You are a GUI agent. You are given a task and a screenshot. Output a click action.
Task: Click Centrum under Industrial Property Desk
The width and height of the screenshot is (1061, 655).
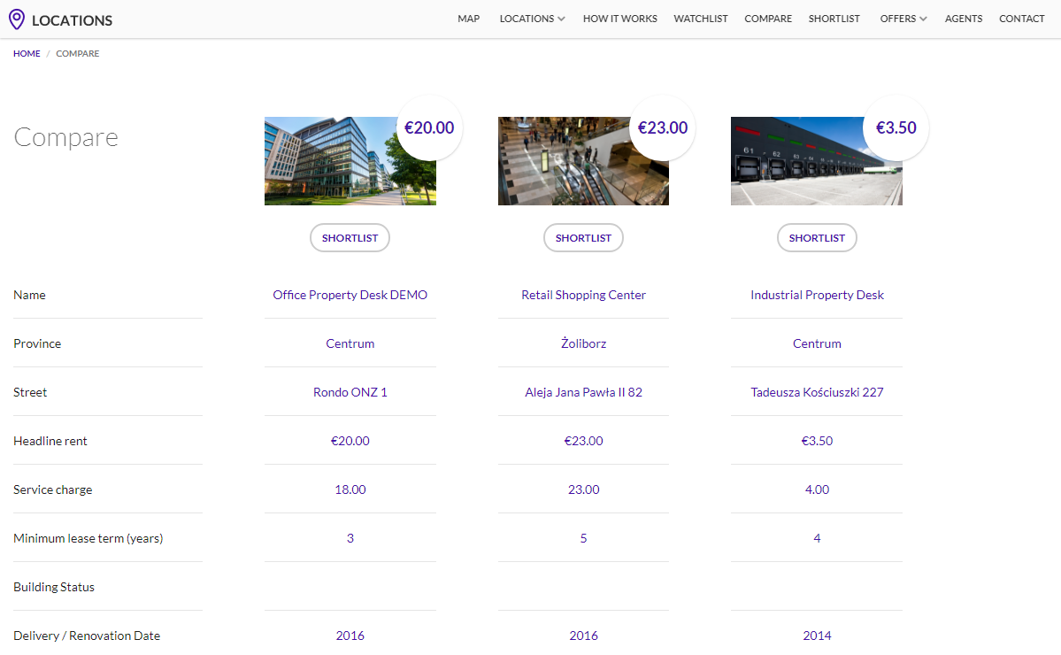817,343
